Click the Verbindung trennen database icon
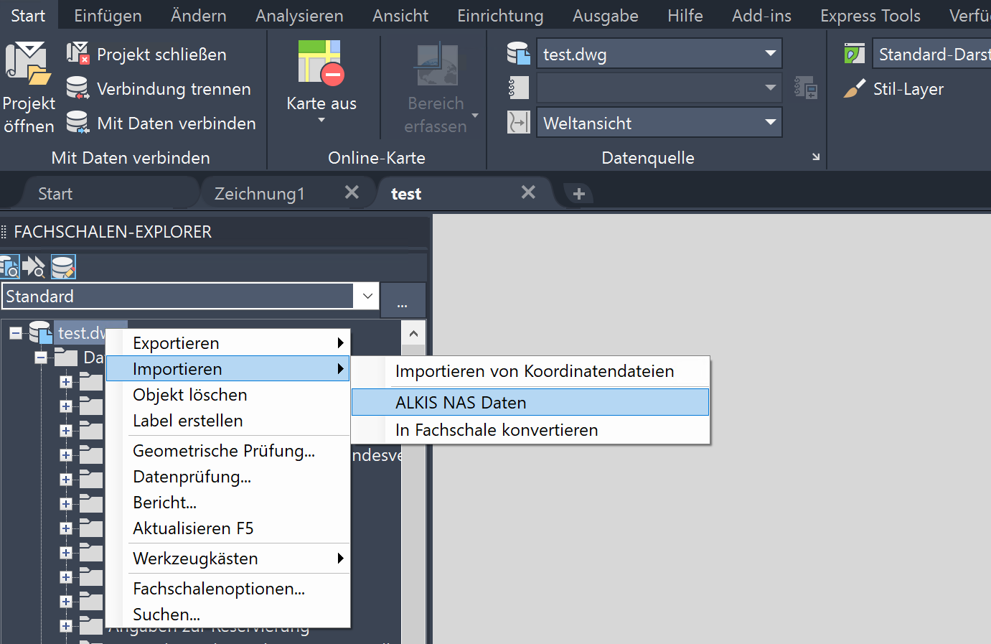 [x=78, y=88]
